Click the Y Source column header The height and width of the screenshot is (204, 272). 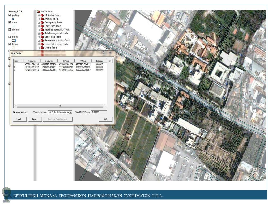point(49,61)
